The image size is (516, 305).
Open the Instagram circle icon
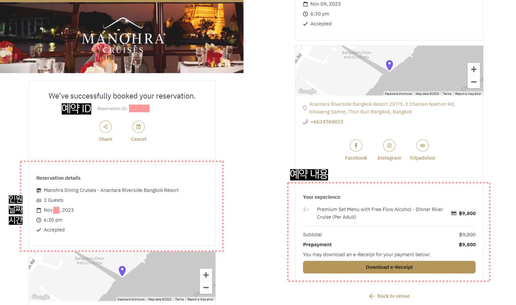(x=389, y=146)
